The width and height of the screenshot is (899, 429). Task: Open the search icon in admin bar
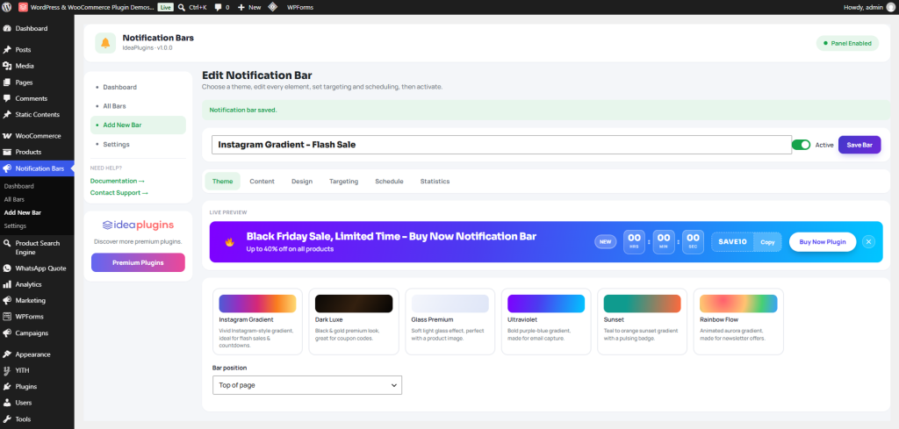coord(181,7)
